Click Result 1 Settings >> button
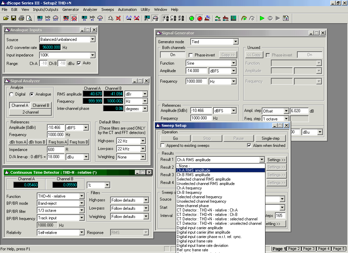This screenshot has width=348, height=253. pyautogui.click(x=276, y=160)
